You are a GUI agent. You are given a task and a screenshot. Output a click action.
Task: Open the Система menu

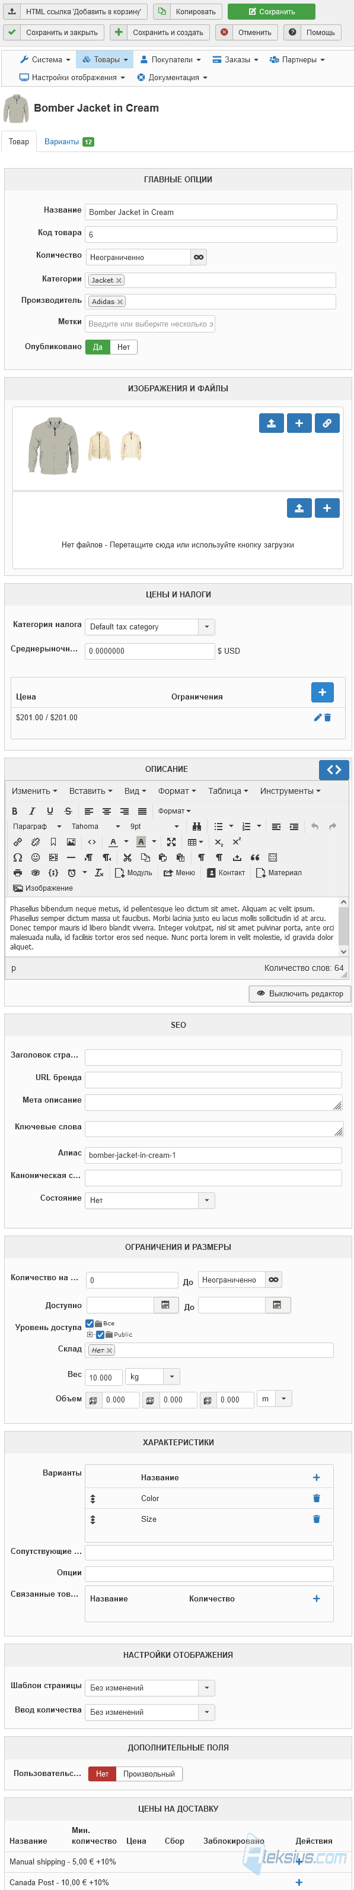click(x=44, y=59)
